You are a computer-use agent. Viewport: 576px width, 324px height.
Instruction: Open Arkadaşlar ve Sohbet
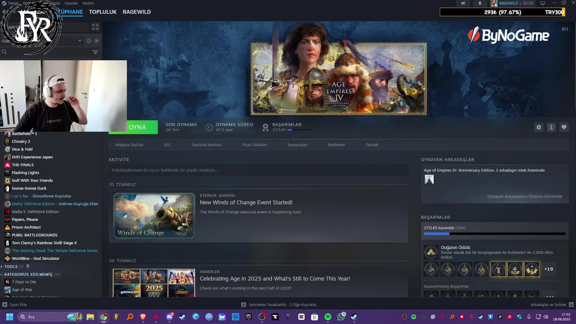pos(548,305)
